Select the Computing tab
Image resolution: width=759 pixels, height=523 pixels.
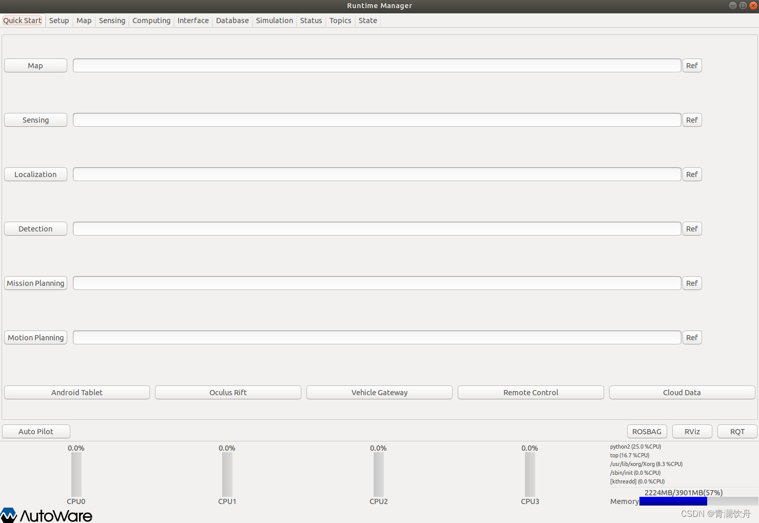click(x=151, y=21)
